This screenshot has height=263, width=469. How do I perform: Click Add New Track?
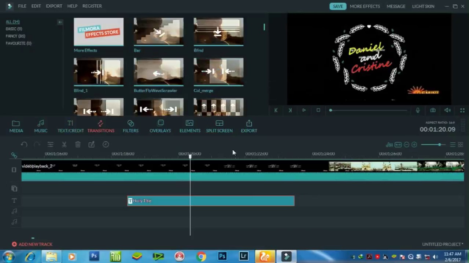click(32, 244)
